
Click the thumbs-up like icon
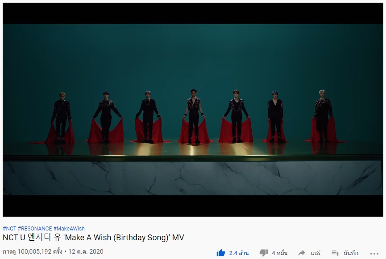click(221, 253)
